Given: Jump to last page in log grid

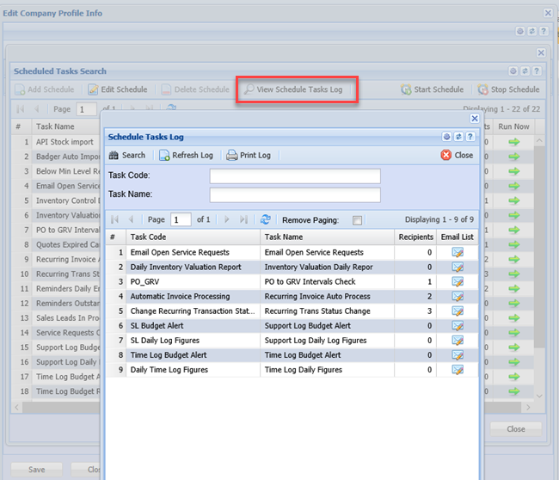Looking at the screenshot, I should [x=243, y=219].
